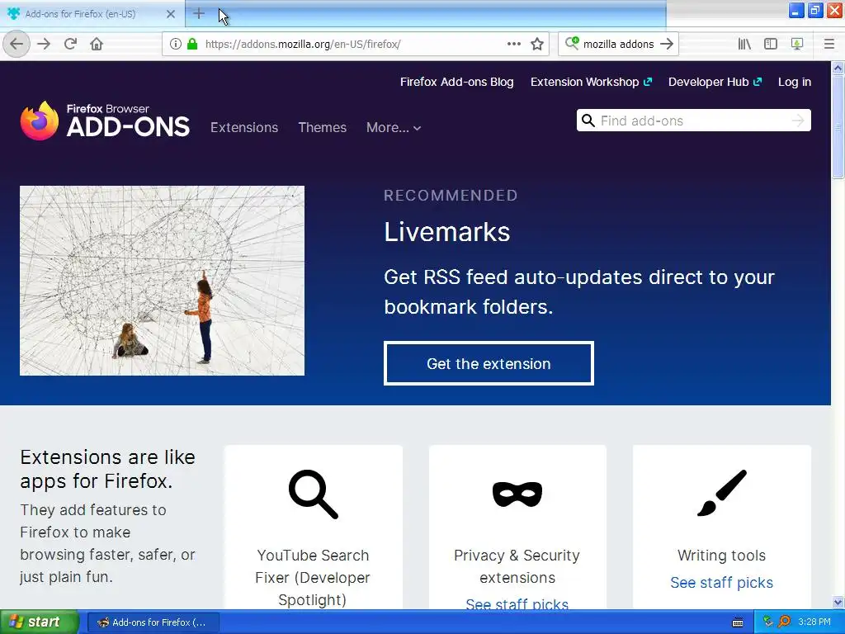Click the search engine icon in search bar
This screenshot has width=845, height=634.
pos(572,43)
